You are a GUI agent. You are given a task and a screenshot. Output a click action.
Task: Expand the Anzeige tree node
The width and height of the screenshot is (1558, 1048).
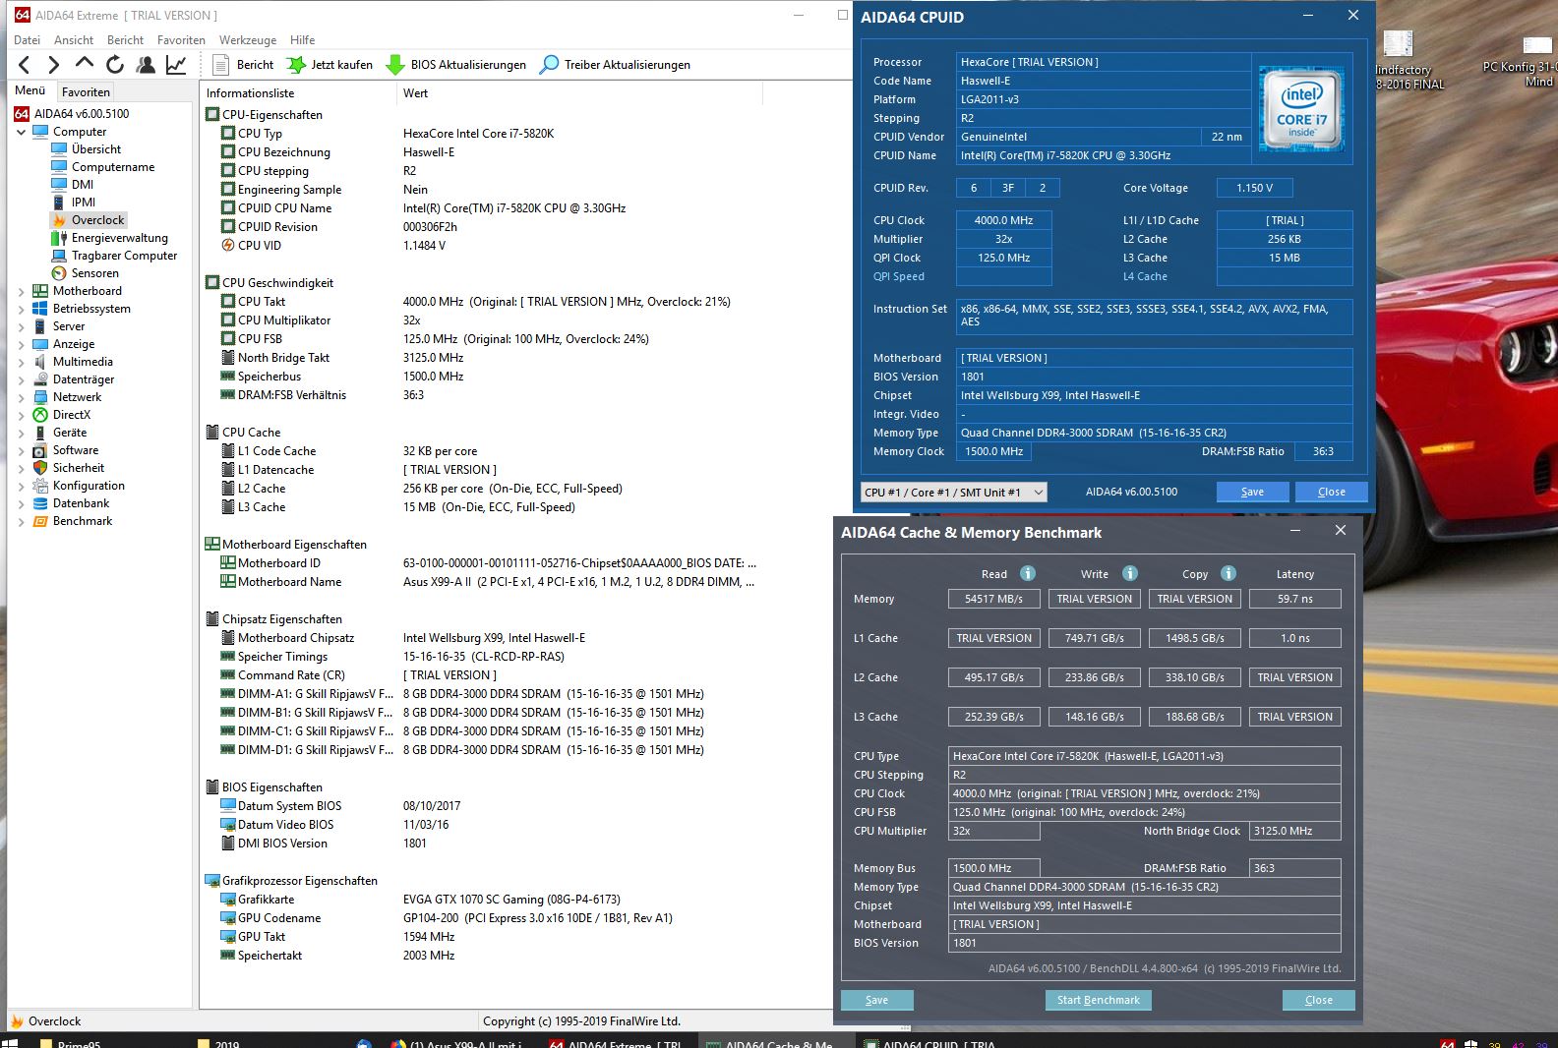coord(21,344)
